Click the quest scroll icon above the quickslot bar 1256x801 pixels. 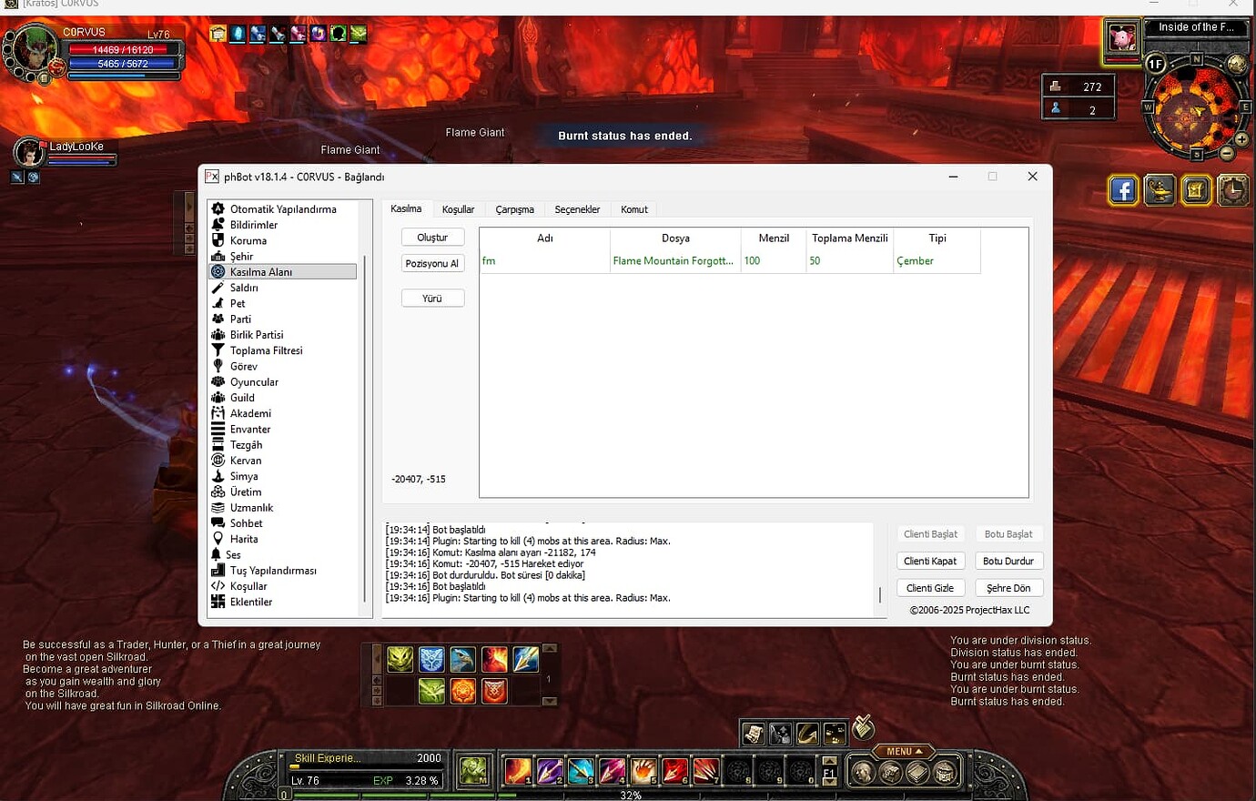point(753,735)
